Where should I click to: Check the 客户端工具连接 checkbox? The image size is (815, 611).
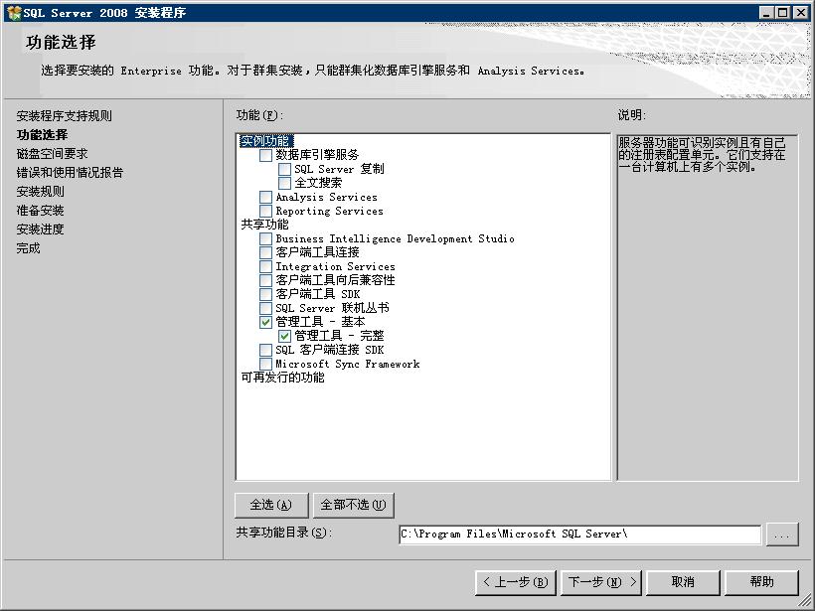pos(265,252)
